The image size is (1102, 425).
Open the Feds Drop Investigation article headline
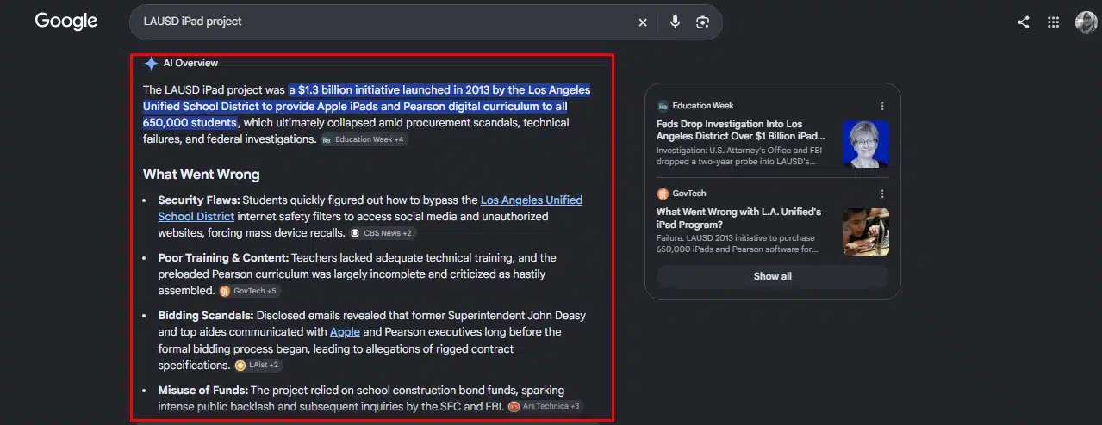(741, 130)
